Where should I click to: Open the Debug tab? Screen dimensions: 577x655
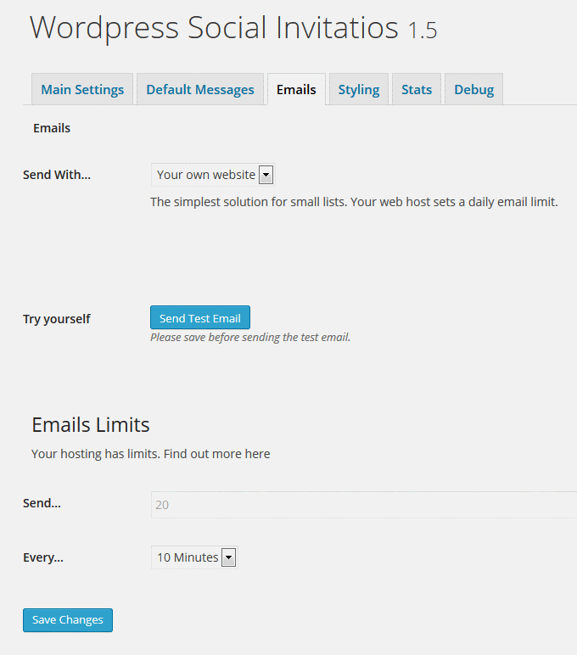tap(473, 89)
